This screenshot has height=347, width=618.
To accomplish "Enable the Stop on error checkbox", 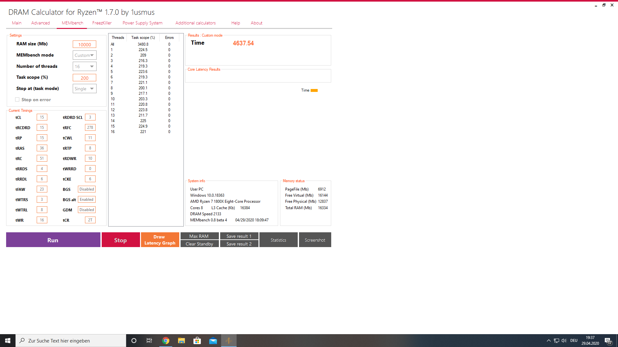I will [17, 100].
